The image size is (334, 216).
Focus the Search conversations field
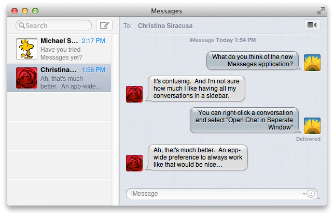coord(54,25)
